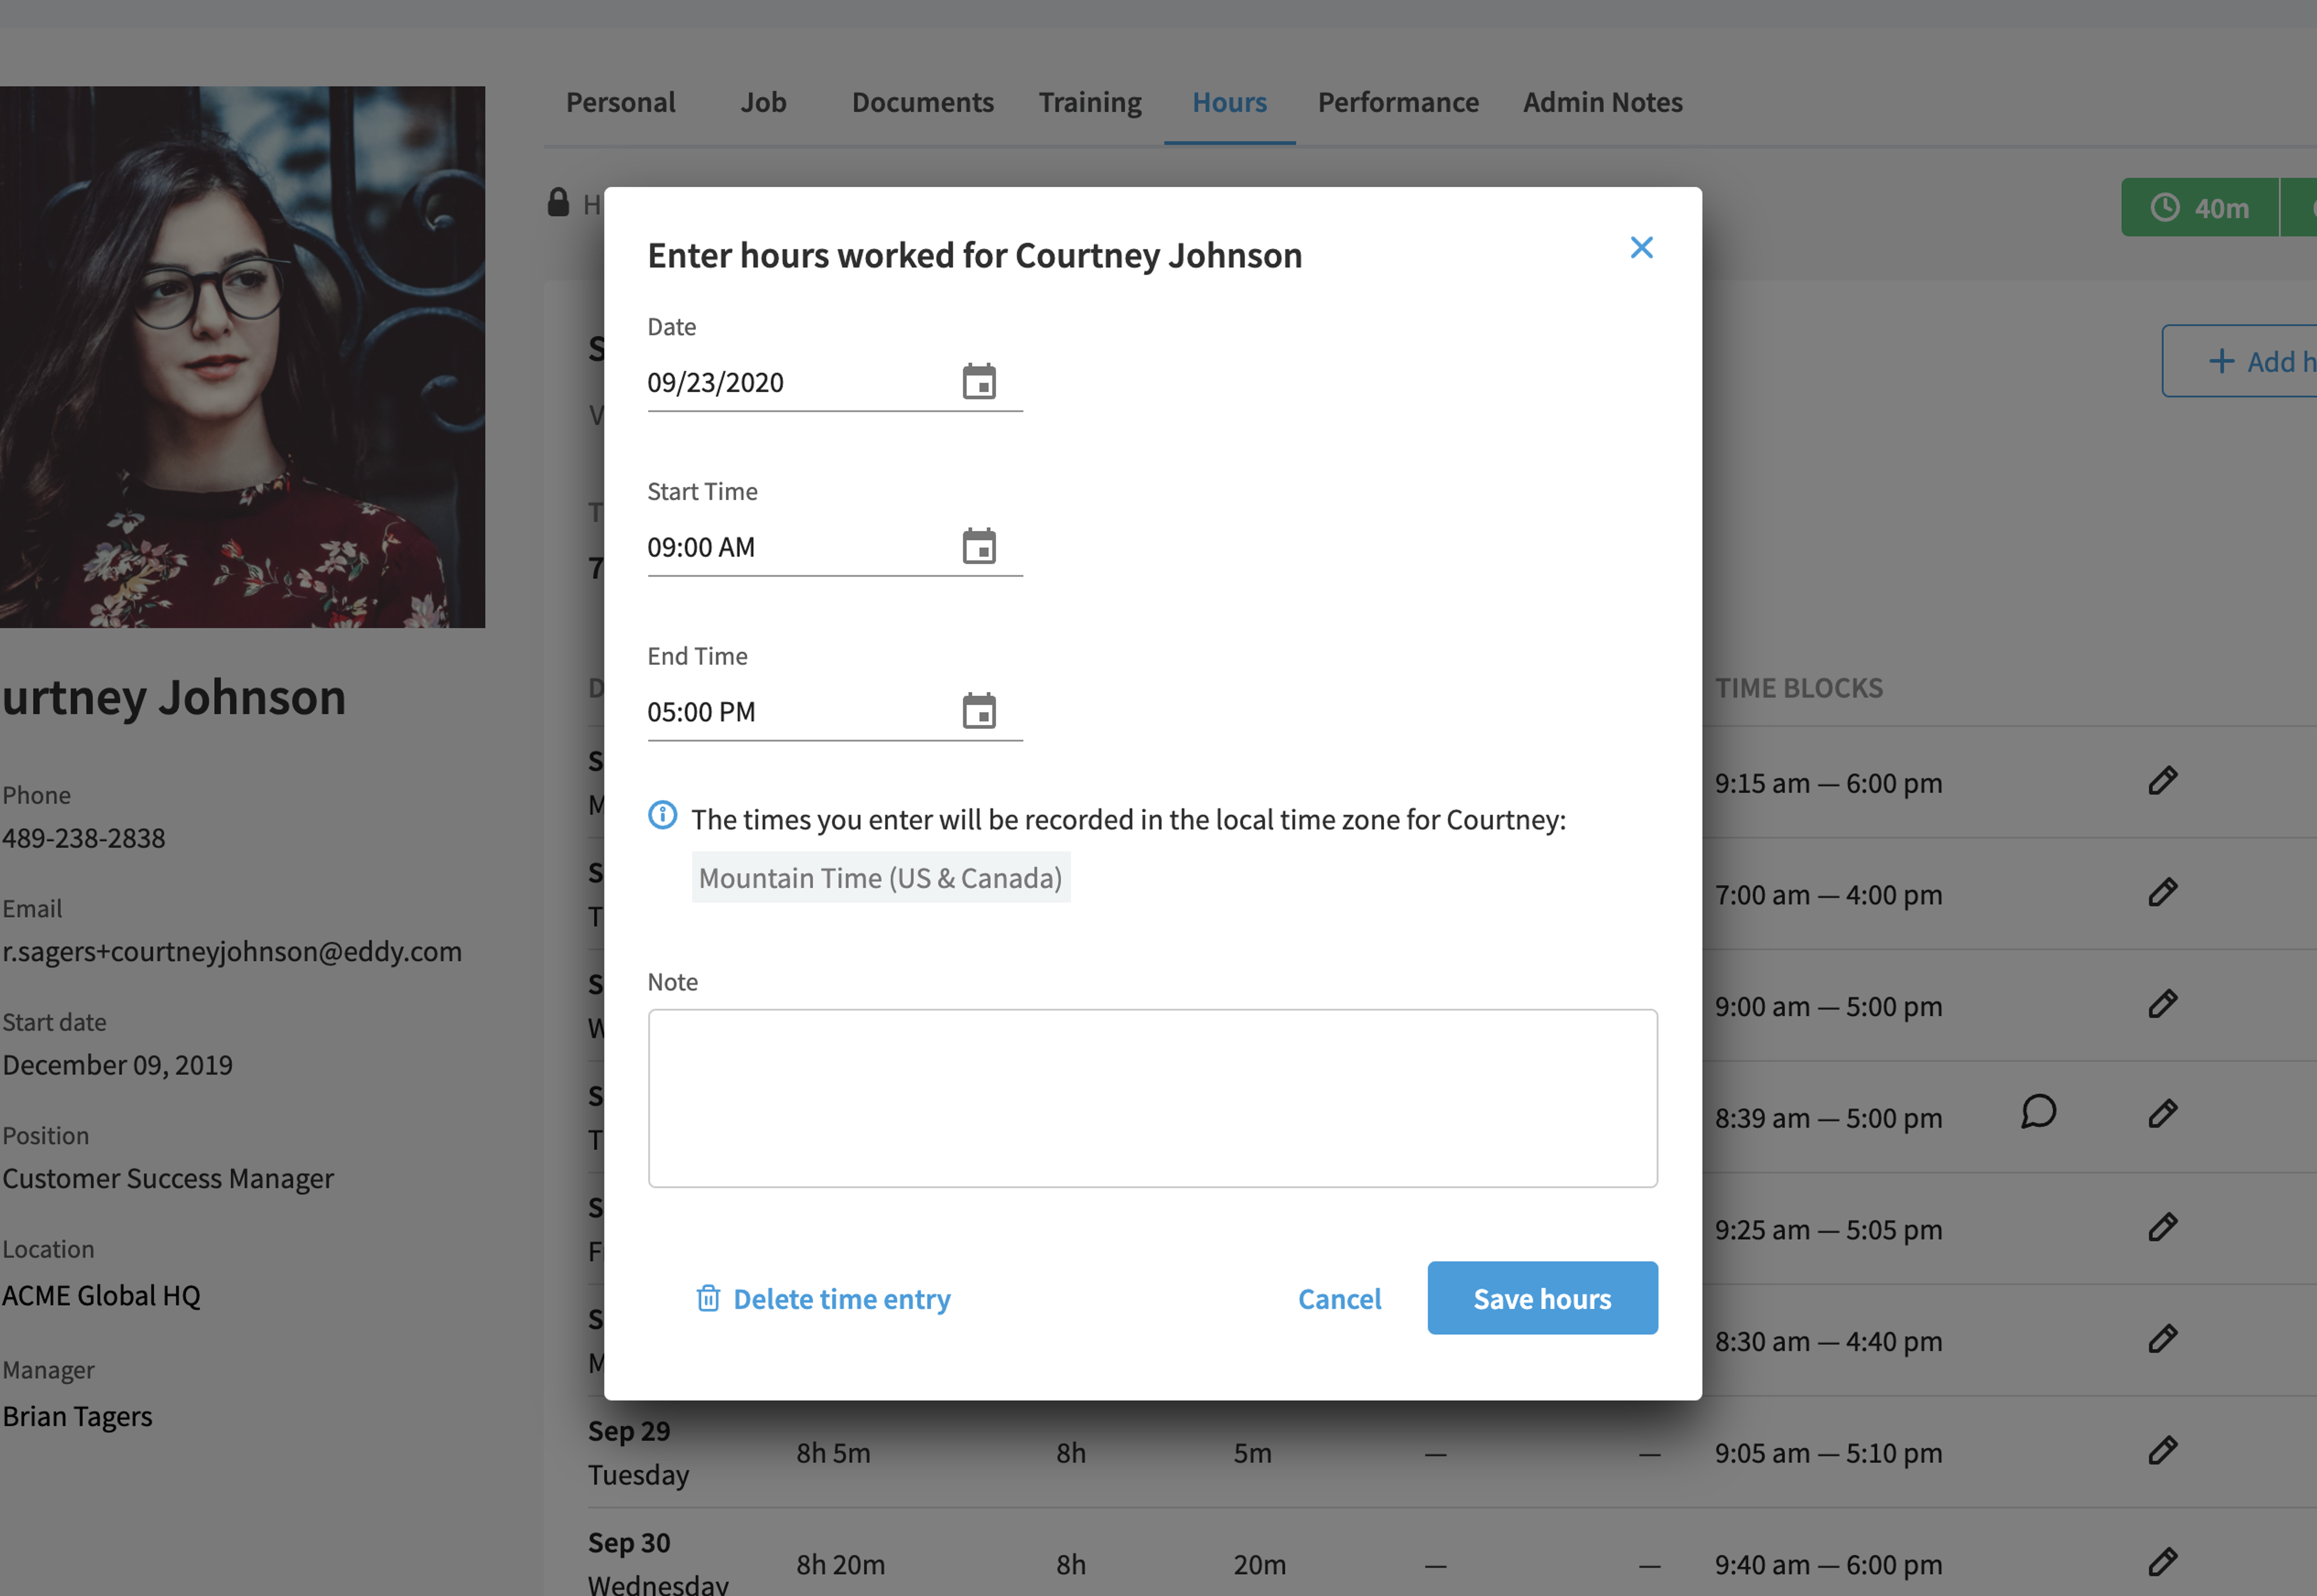Image resolution: width=2317 pixels, height=1596 pixels.
Task: Open the Date calendar picker icon
Action: pos(979,382)
